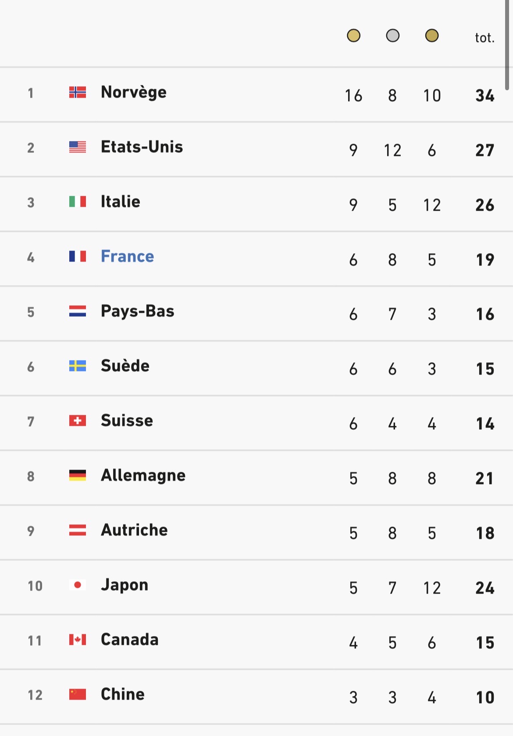Open the Pays-Bas team entry
The height and width of the screenshot is (736, 513).
click(x=137, y=311)
